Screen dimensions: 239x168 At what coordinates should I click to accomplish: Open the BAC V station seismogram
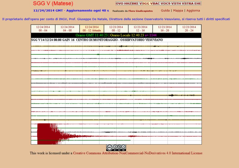(158, 3)
